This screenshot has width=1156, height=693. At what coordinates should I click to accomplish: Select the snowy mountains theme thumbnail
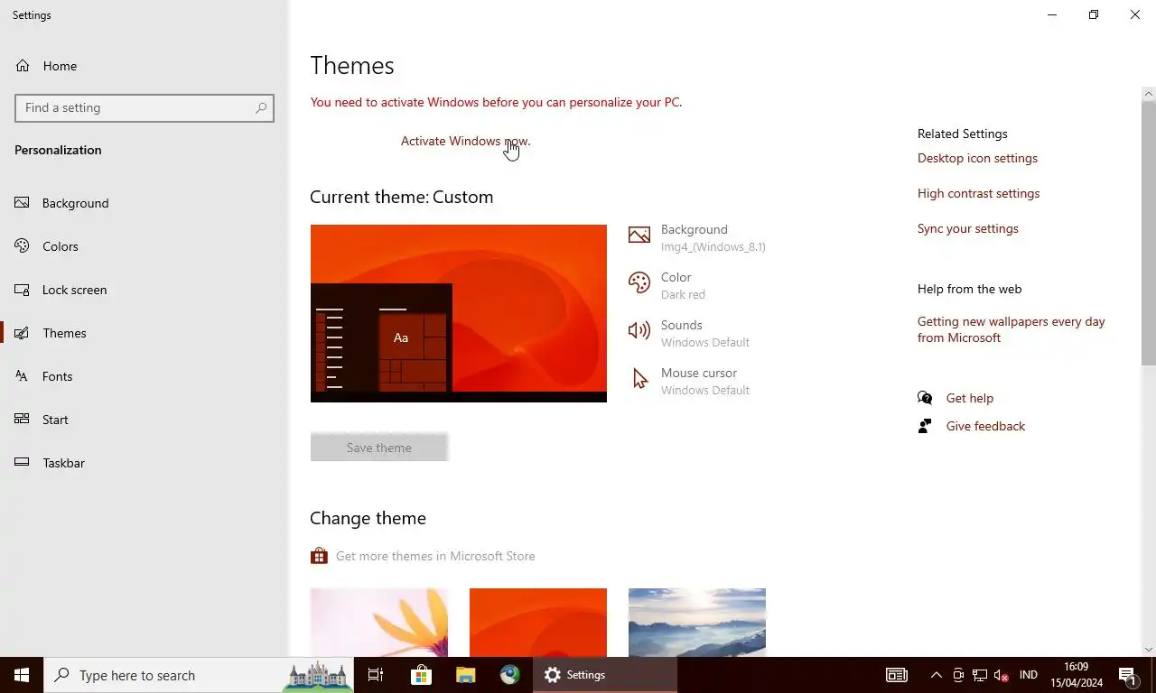click(x=697, y=623)
